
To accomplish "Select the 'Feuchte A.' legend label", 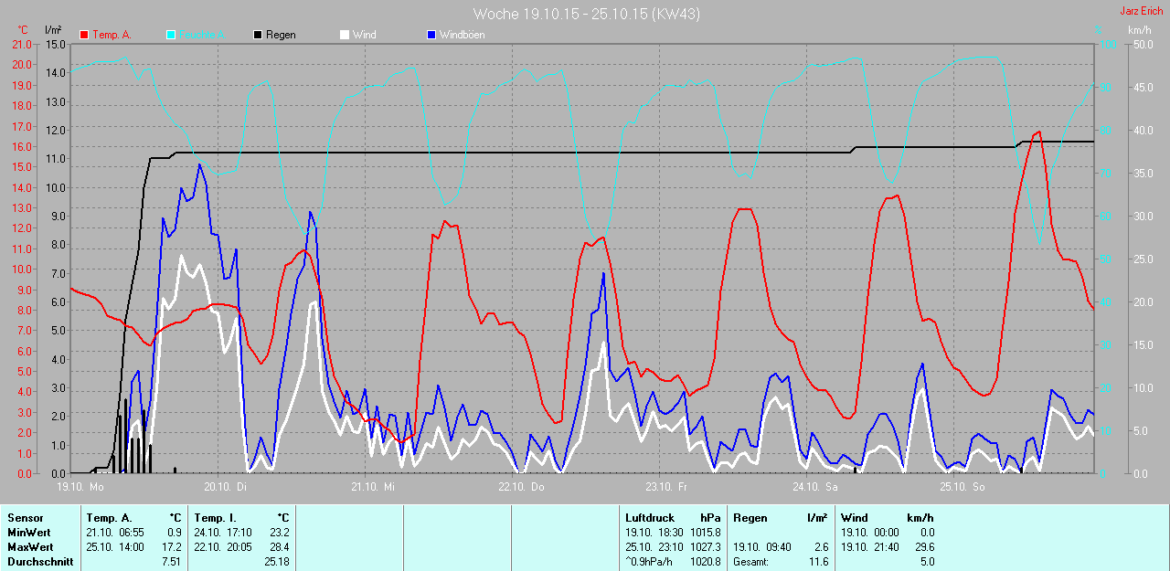I will tap(203, 35).
